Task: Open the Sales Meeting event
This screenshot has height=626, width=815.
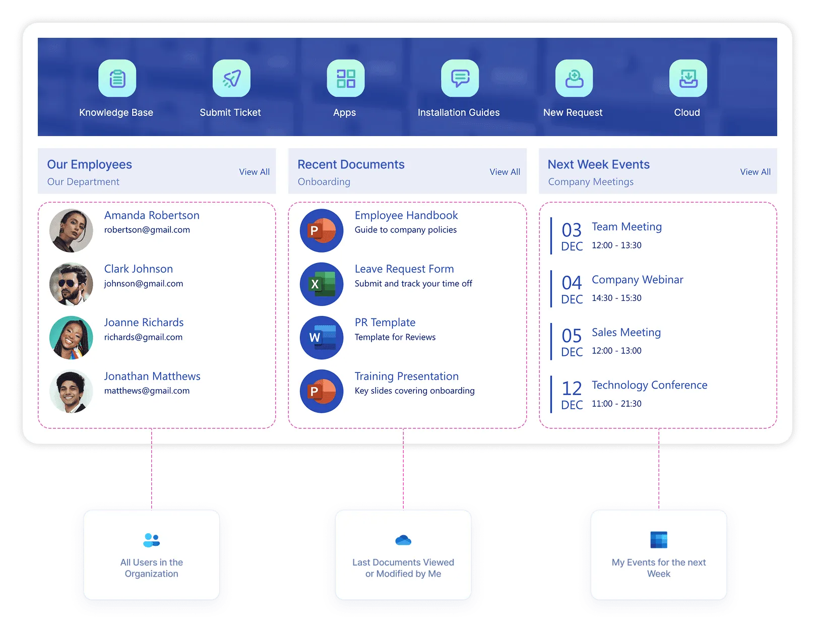Action: pos(626,333)
